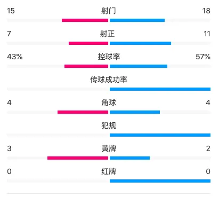Click the pink 黄牌 bar

[x=78, y=158]
